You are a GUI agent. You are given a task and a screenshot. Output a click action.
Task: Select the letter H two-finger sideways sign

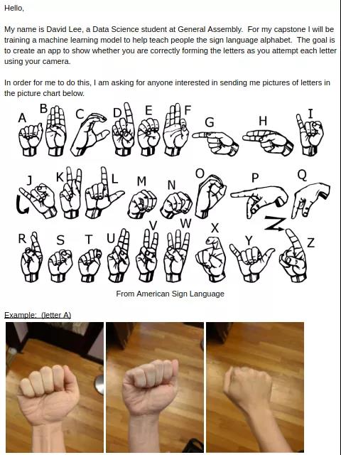point(268,143)
